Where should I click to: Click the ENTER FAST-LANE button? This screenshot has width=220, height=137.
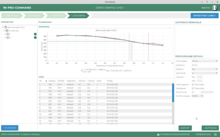(x=205, y=15)
